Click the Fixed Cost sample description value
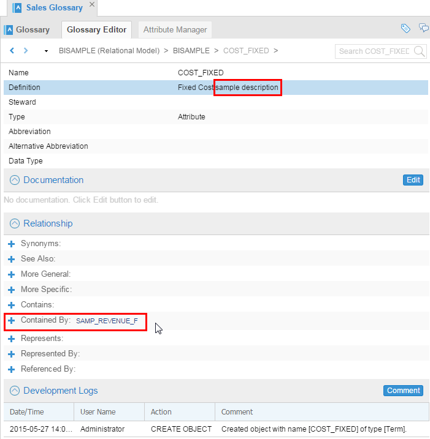 coord(228,88)
